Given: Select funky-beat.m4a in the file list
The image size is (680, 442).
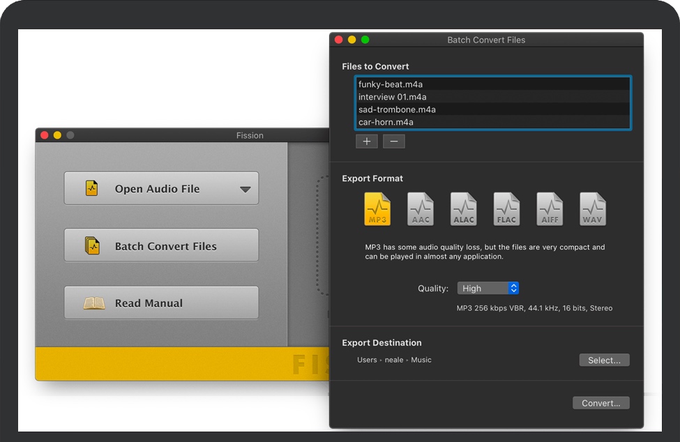Looking at the screenshot, I should (391, 84).
